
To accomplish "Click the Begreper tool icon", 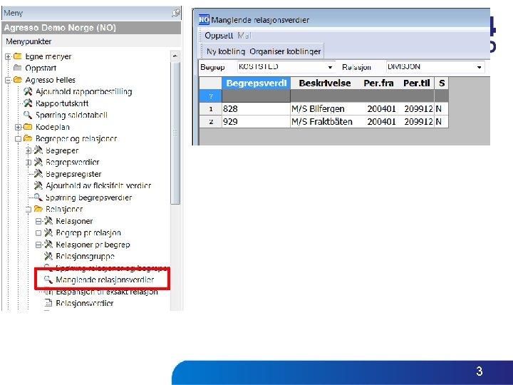I will [38, 150].
